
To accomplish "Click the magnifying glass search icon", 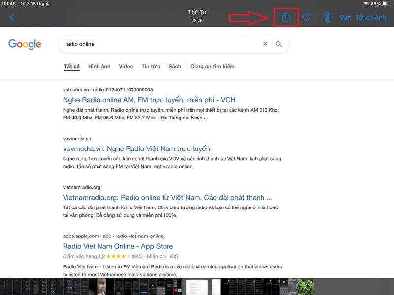I will pos(279,44).
